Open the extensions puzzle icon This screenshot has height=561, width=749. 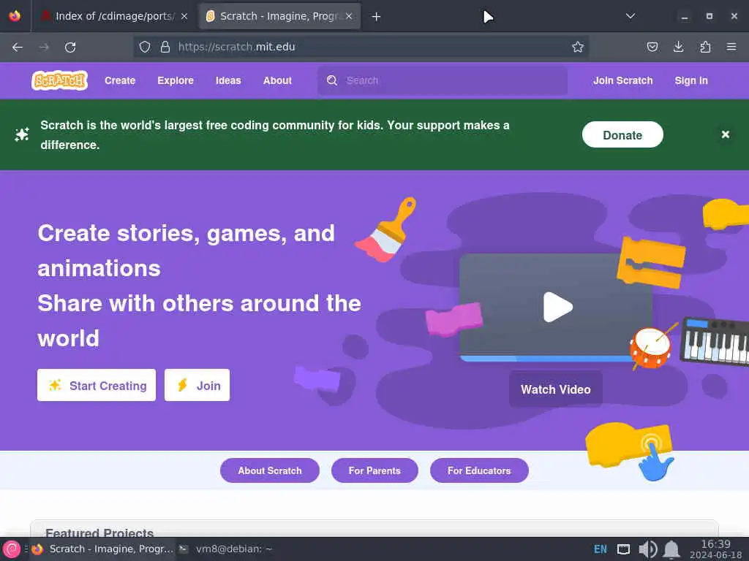(705, 47)
